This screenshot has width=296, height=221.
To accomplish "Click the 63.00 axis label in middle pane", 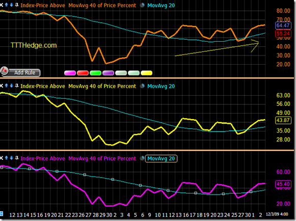I will [283, 95].
